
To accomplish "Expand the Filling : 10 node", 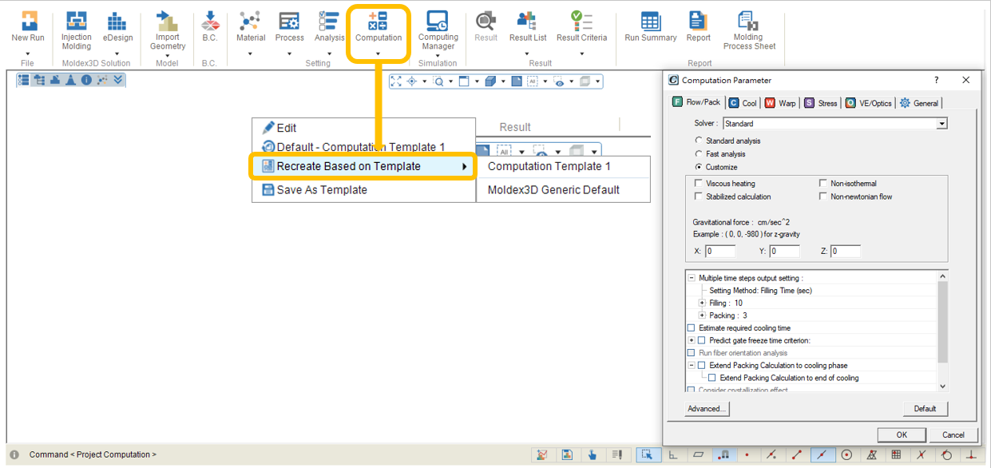I will point(702,303).
